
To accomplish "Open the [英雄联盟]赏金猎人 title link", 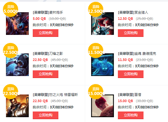I will point(133,12).
